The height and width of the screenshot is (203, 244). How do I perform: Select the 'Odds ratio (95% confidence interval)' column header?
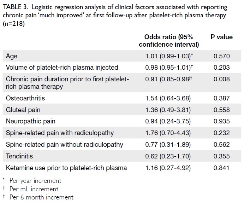[168, 41]
